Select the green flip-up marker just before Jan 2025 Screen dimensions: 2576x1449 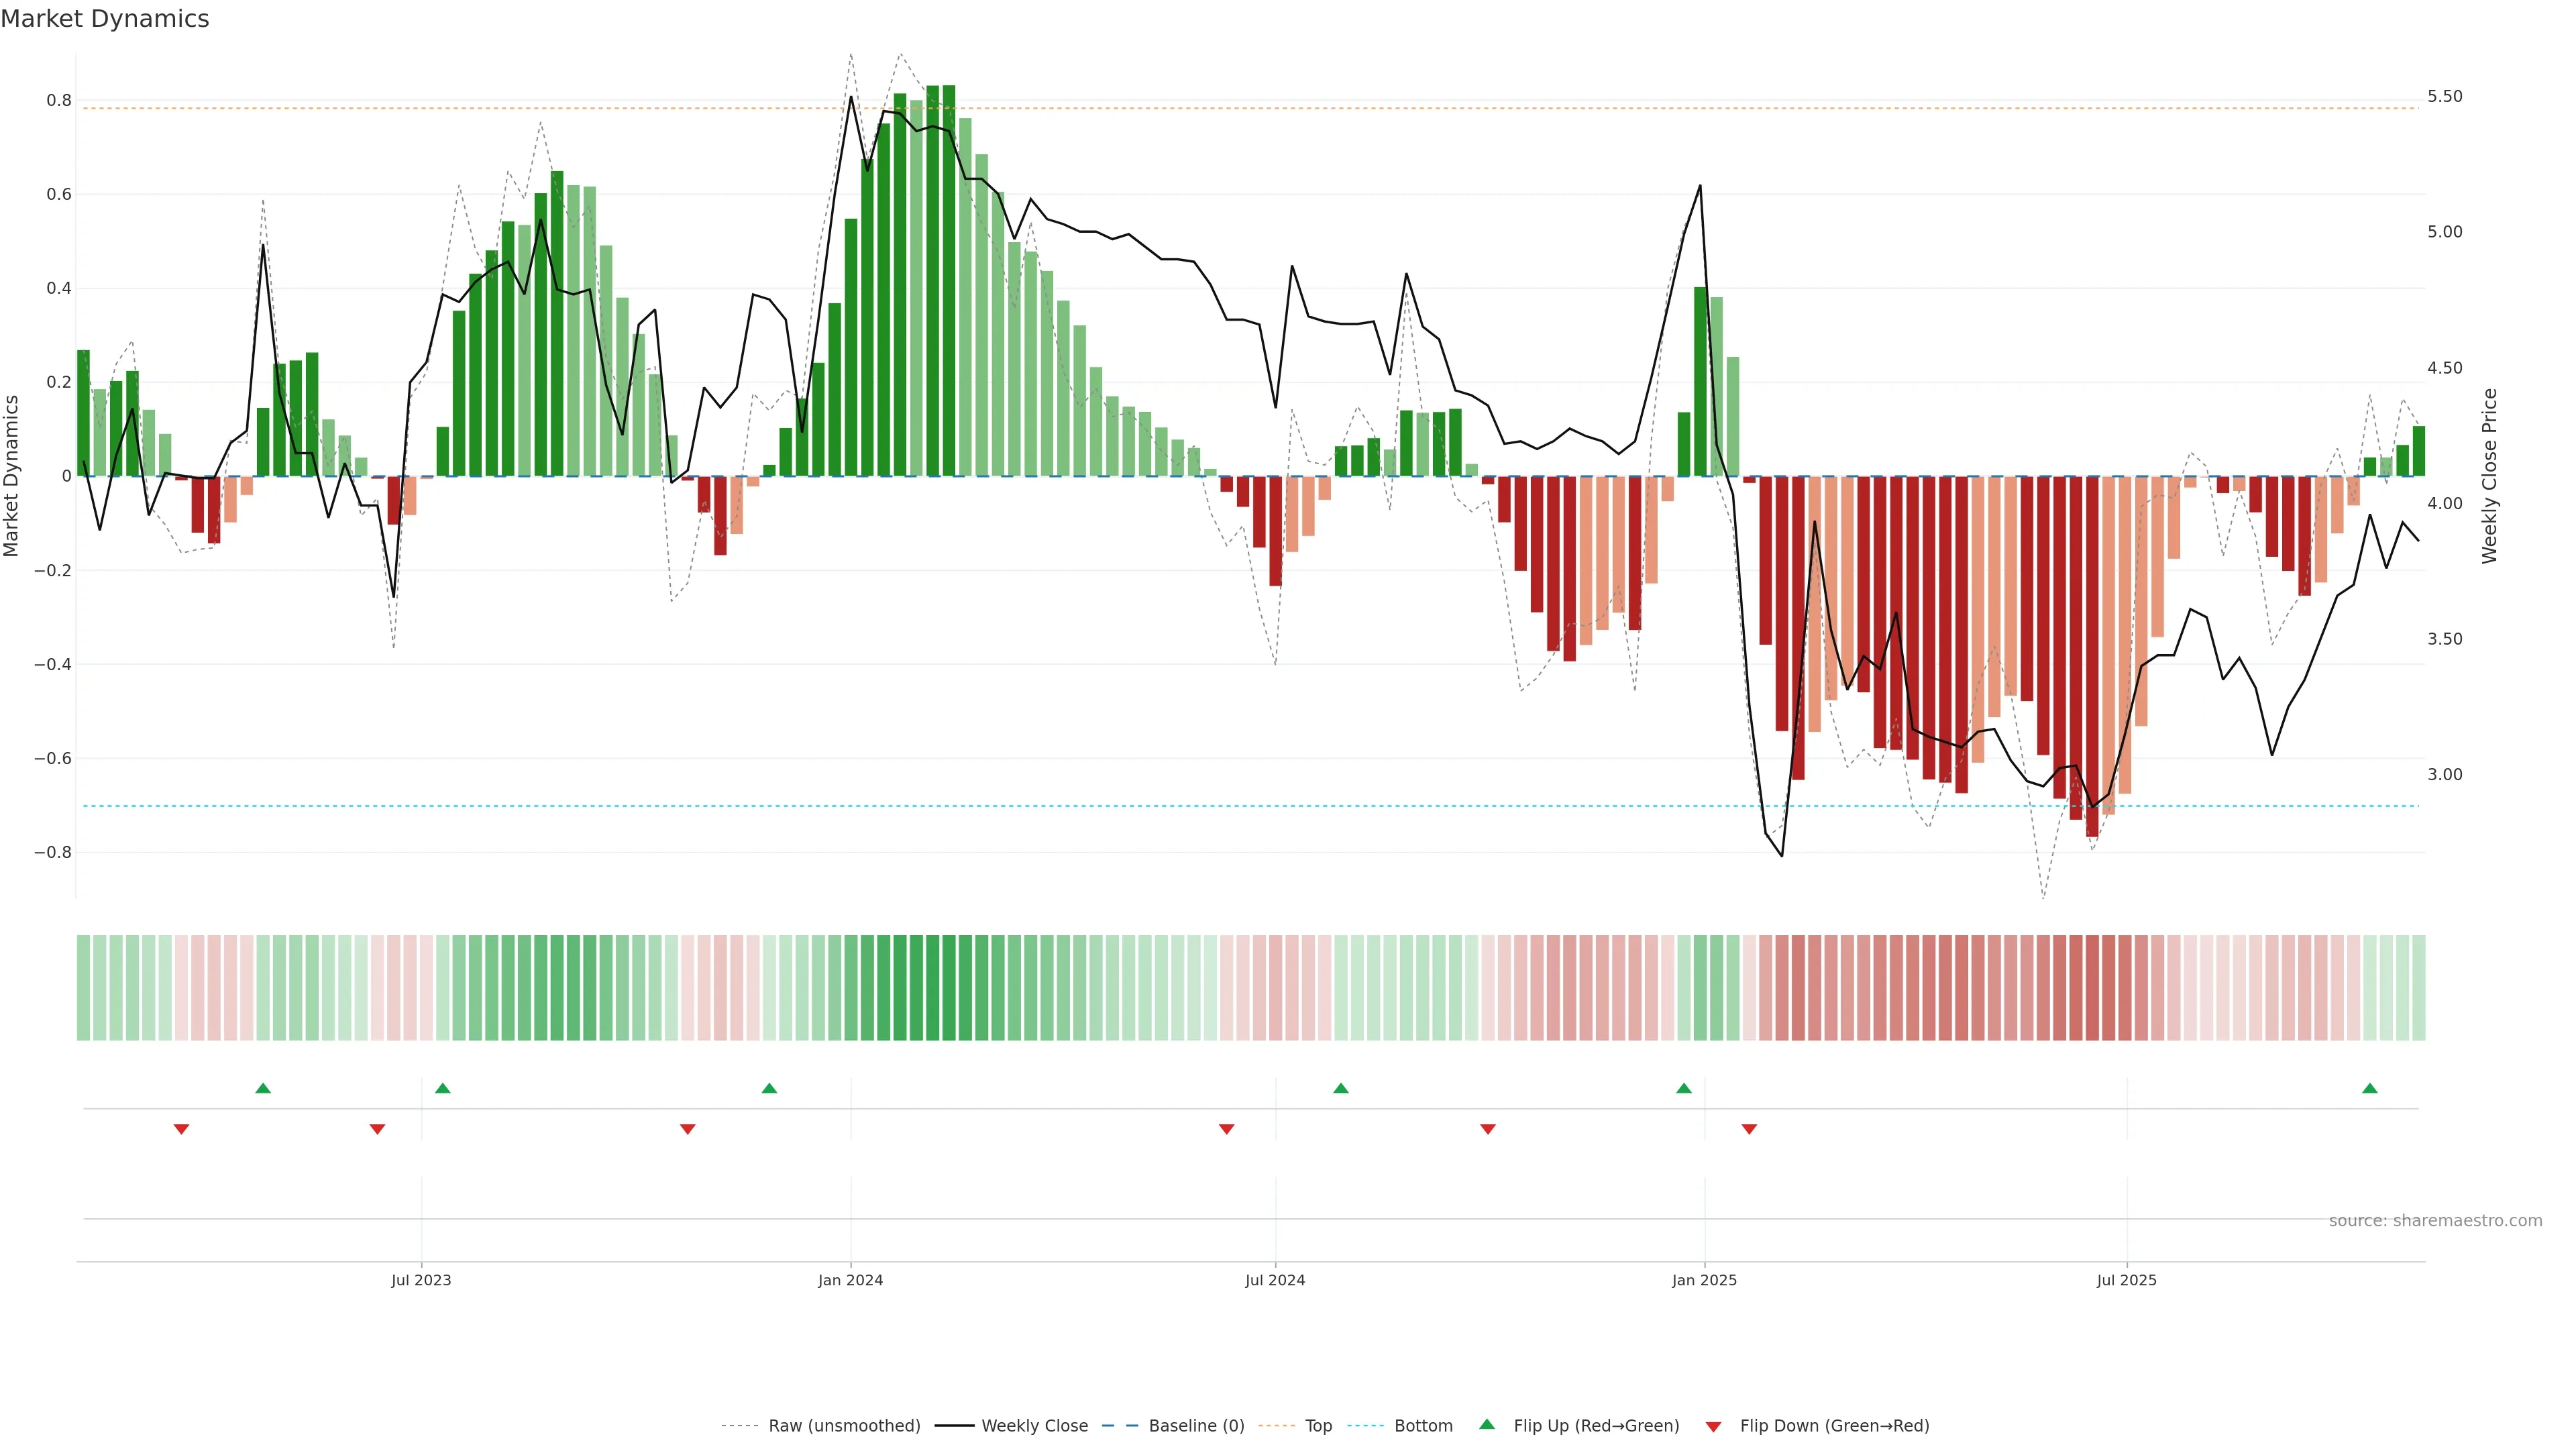(1684, 1088)
